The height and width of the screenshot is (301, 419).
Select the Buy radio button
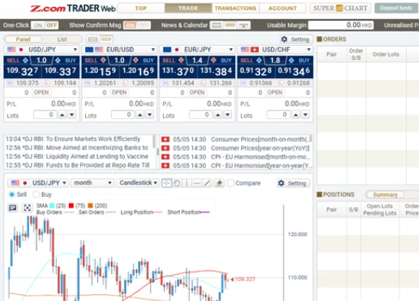36,195
